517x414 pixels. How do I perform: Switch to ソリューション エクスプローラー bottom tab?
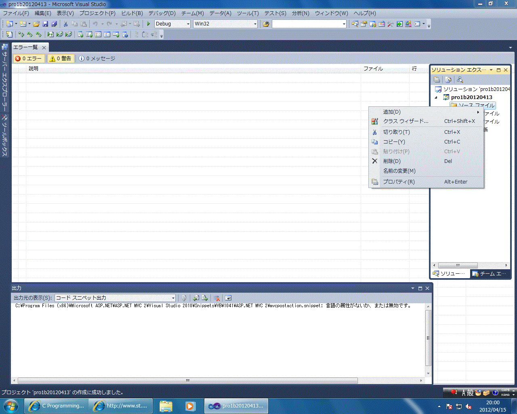pyautogui.click(x=449, y=274)
